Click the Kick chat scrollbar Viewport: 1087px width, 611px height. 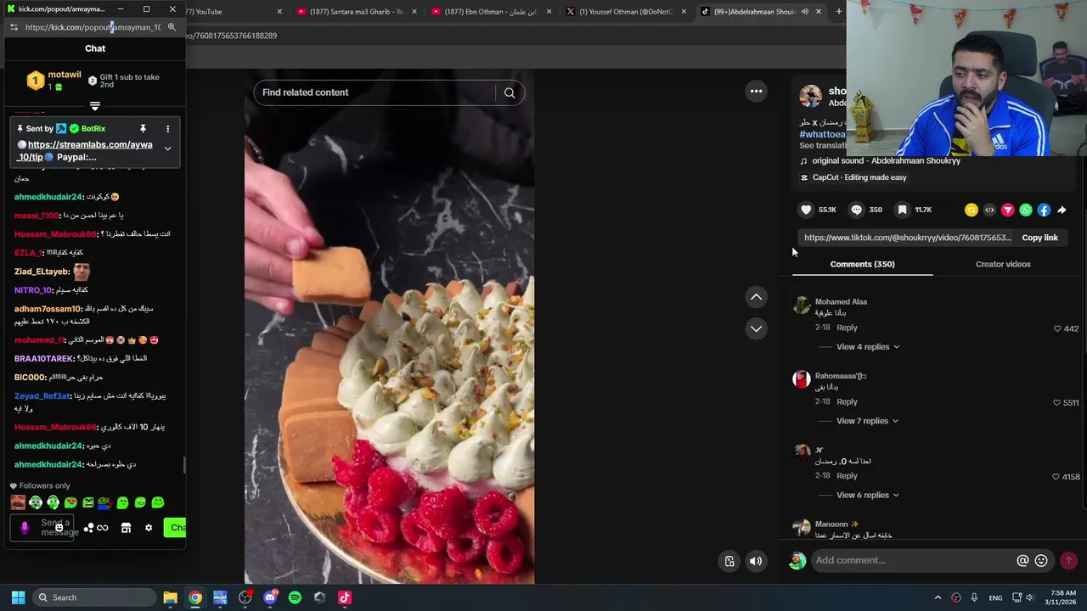(x=184, y=465)
